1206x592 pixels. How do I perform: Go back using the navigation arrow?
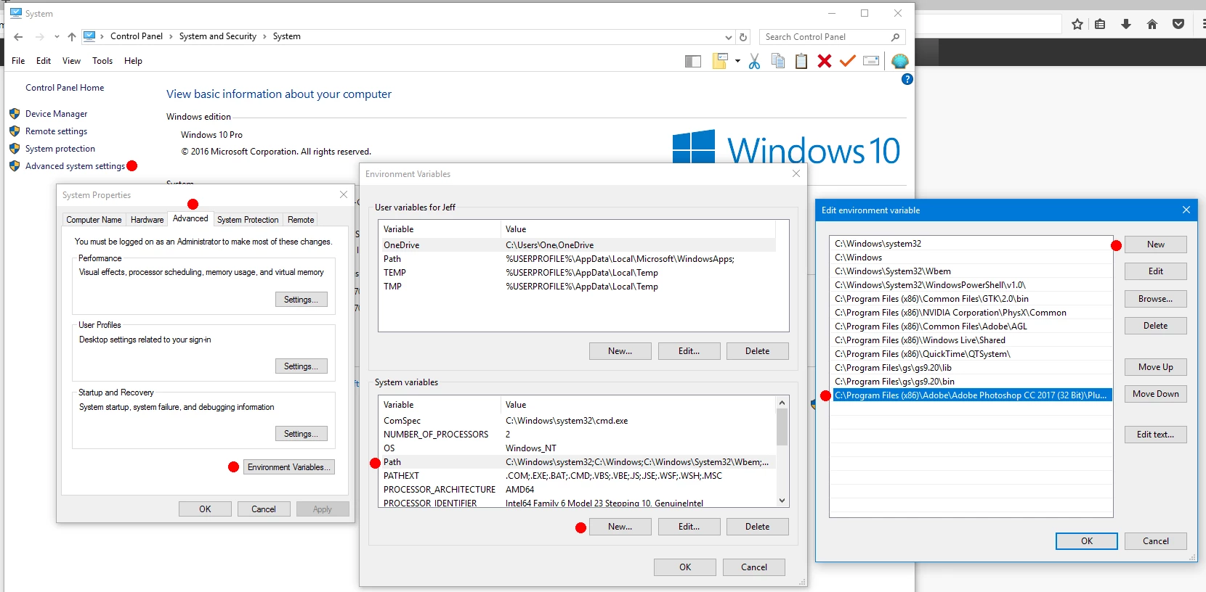point(18,36)
